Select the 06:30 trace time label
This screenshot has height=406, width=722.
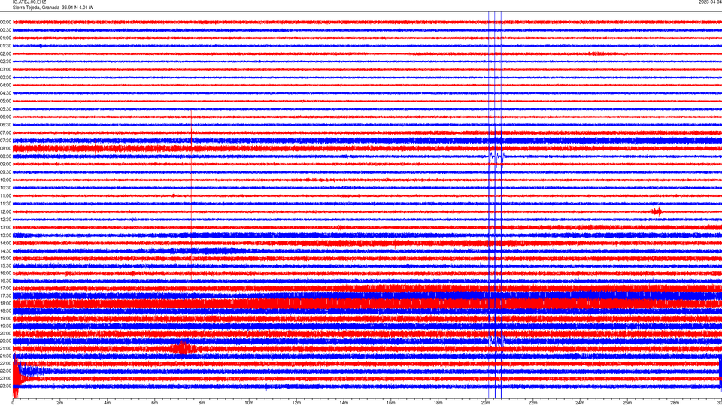(5, 125)
